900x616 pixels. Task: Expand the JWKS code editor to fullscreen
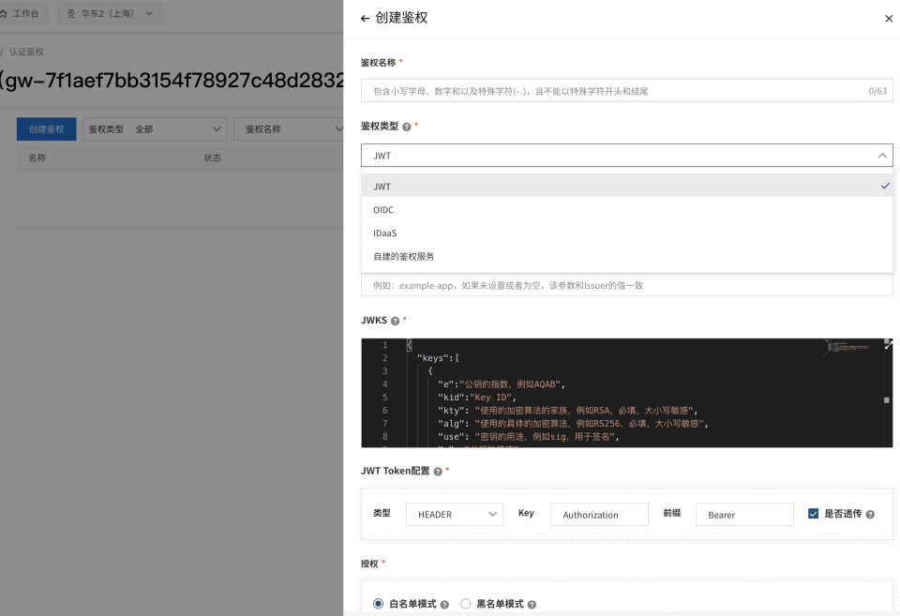888,344
